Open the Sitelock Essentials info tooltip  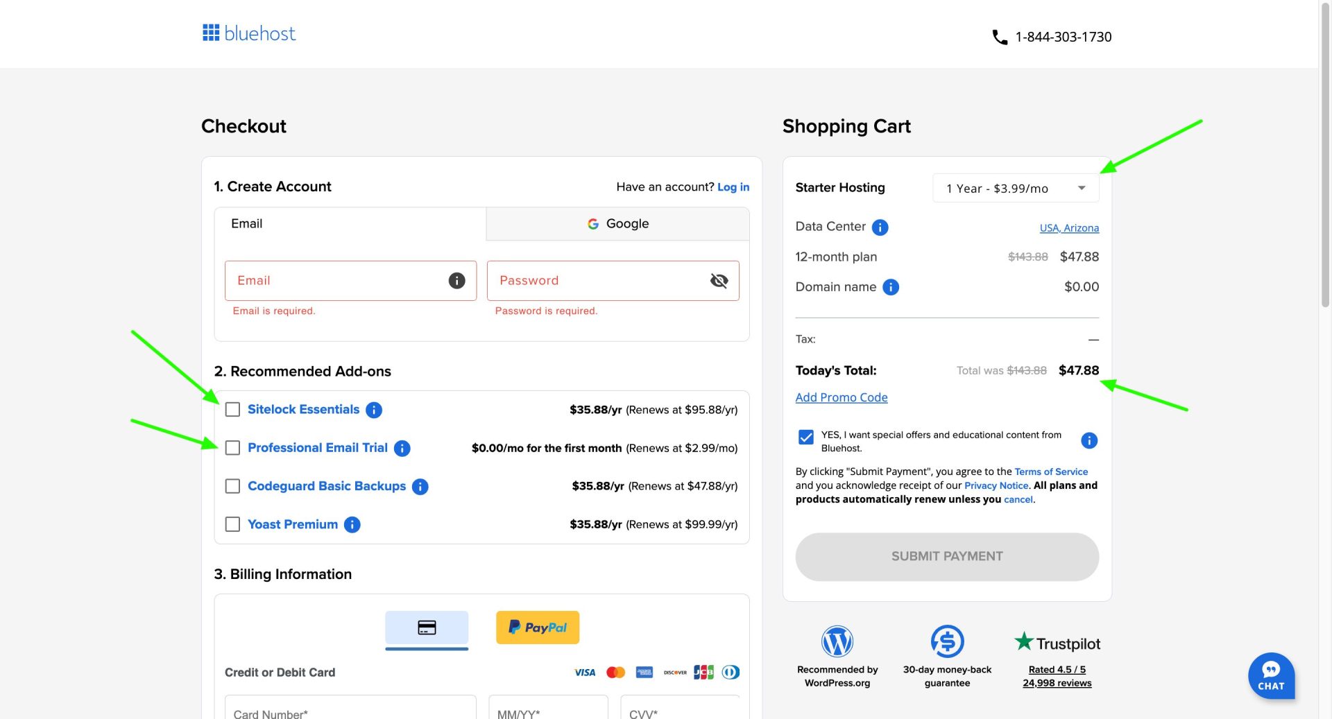pos(373,410)
